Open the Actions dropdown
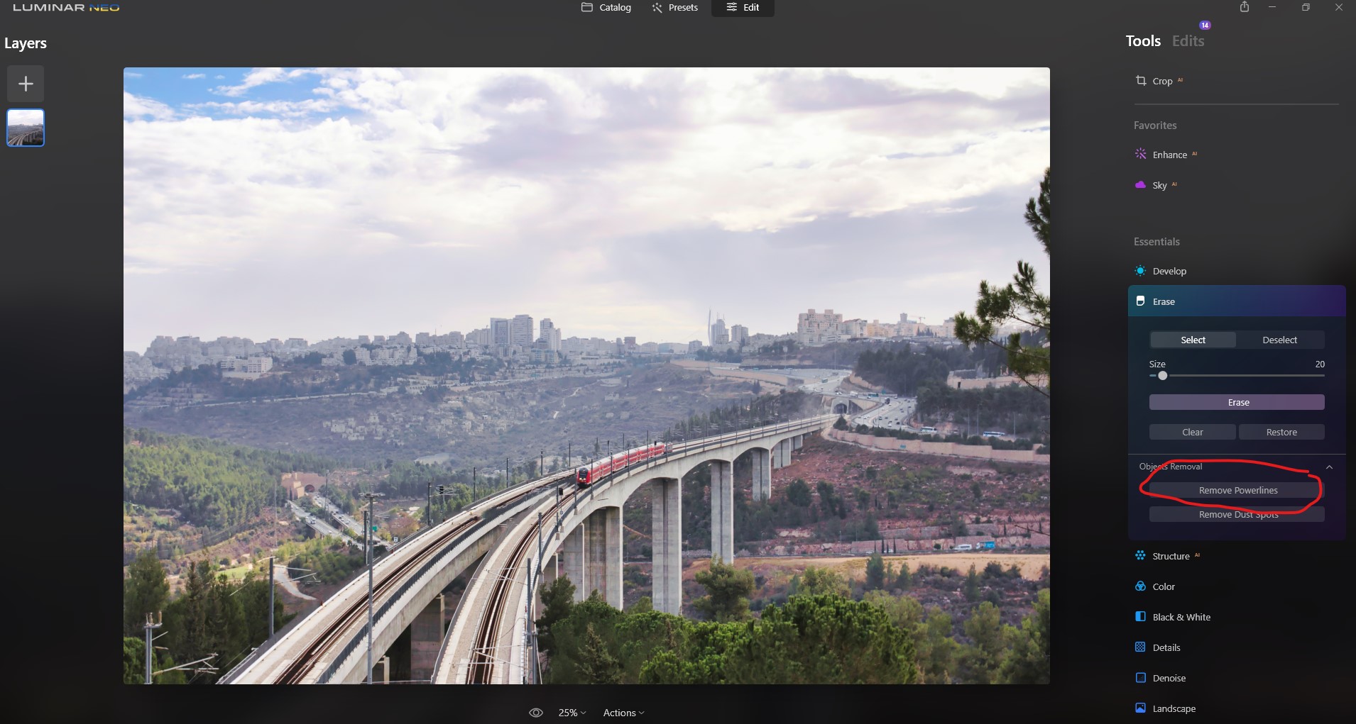 tap(623, 713)
